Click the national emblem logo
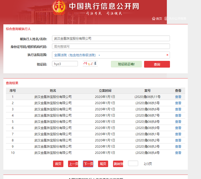 tap(59, 8)
